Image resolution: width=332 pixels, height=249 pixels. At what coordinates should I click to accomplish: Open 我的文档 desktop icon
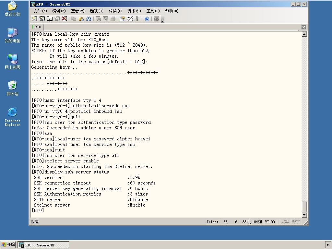12,9
